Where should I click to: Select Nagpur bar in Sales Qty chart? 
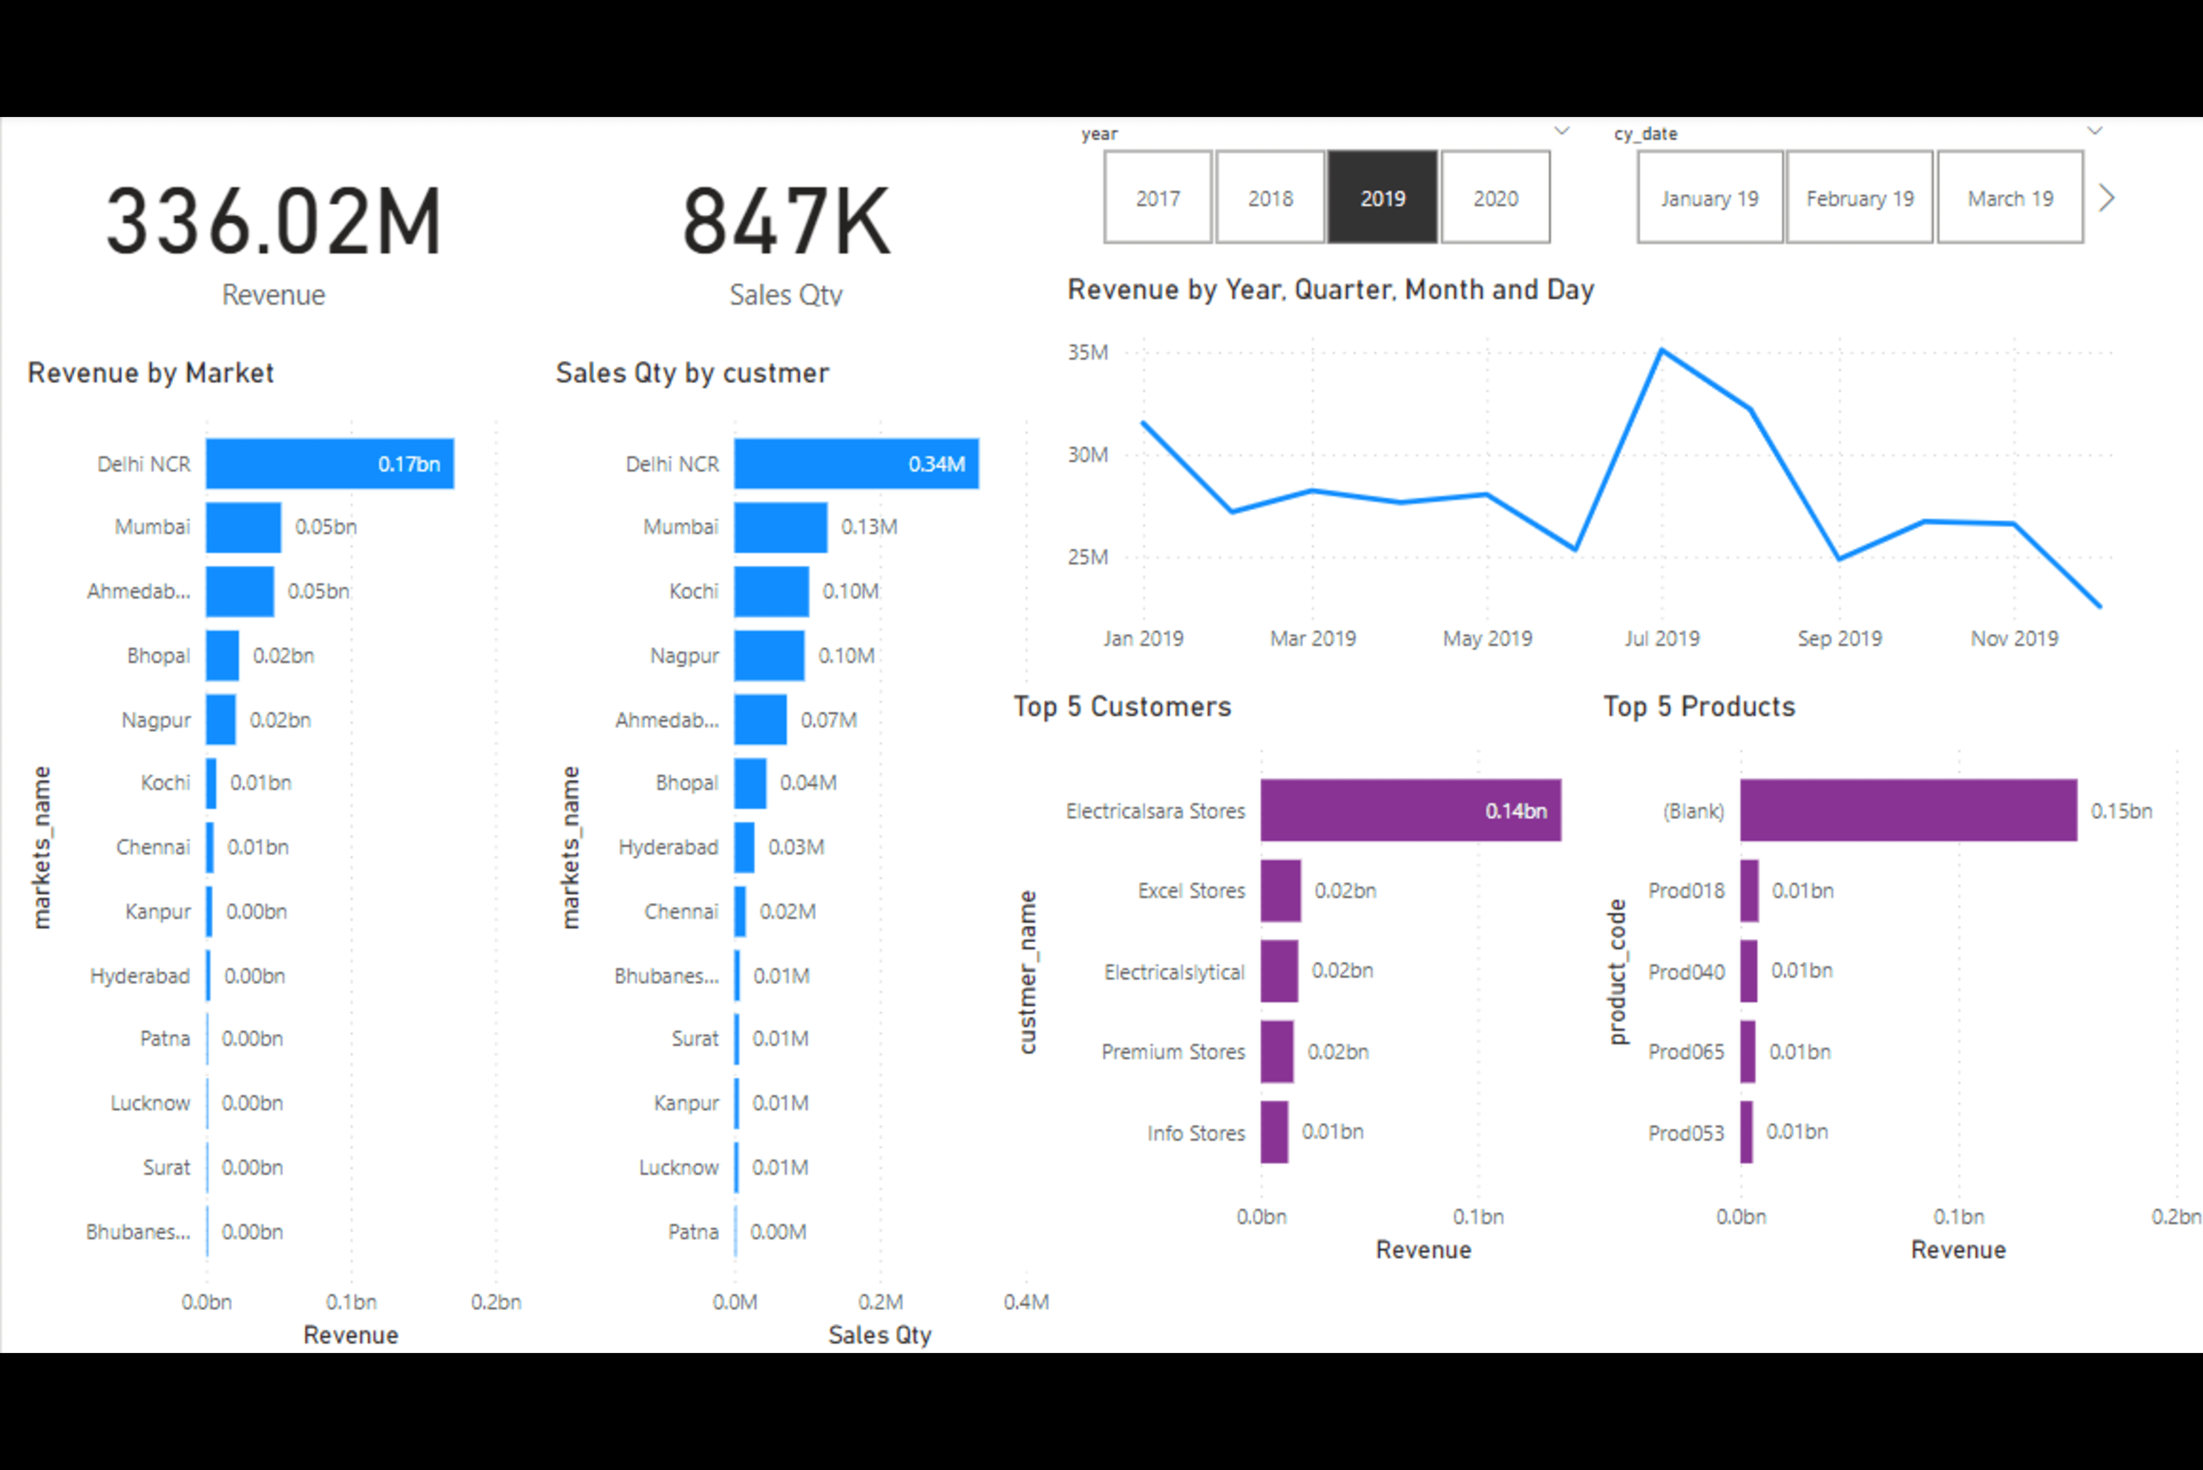click(770, 655)
